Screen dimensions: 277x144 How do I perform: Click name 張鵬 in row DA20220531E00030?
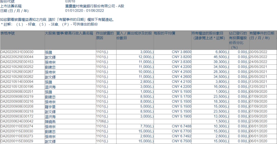coord(48,52)
